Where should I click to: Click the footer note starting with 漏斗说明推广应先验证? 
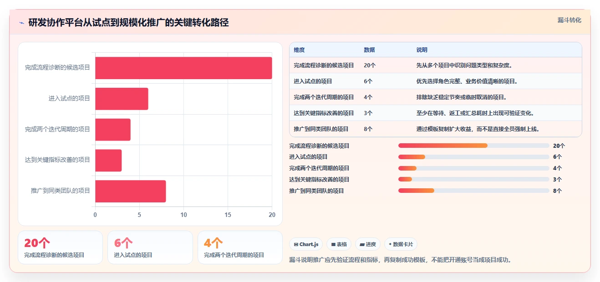point(401,260)
